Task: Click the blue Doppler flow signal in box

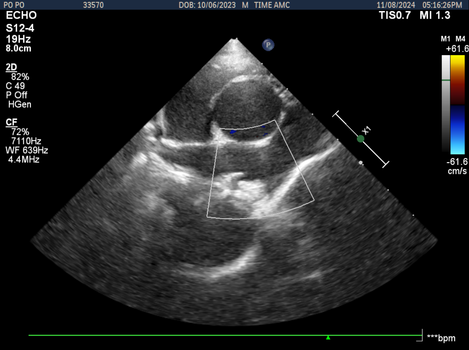Action: click(x=233, y=132)
